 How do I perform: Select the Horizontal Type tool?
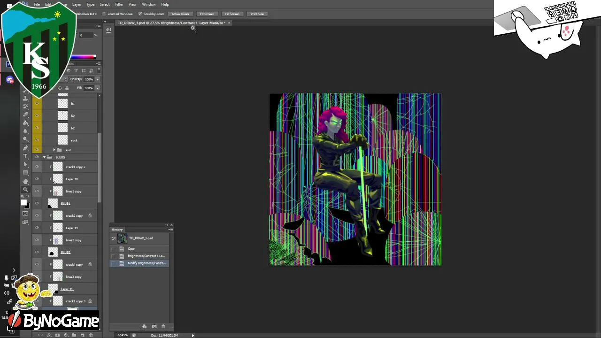click(26, 156)
